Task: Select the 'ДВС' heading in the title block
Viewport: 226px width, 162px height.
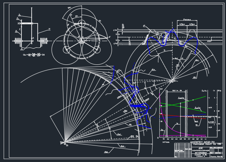Action: coord(201,148)
